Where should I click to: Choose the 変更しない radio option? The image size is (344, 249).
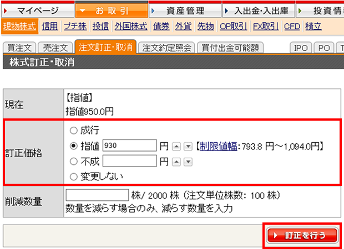pos(73,177)
